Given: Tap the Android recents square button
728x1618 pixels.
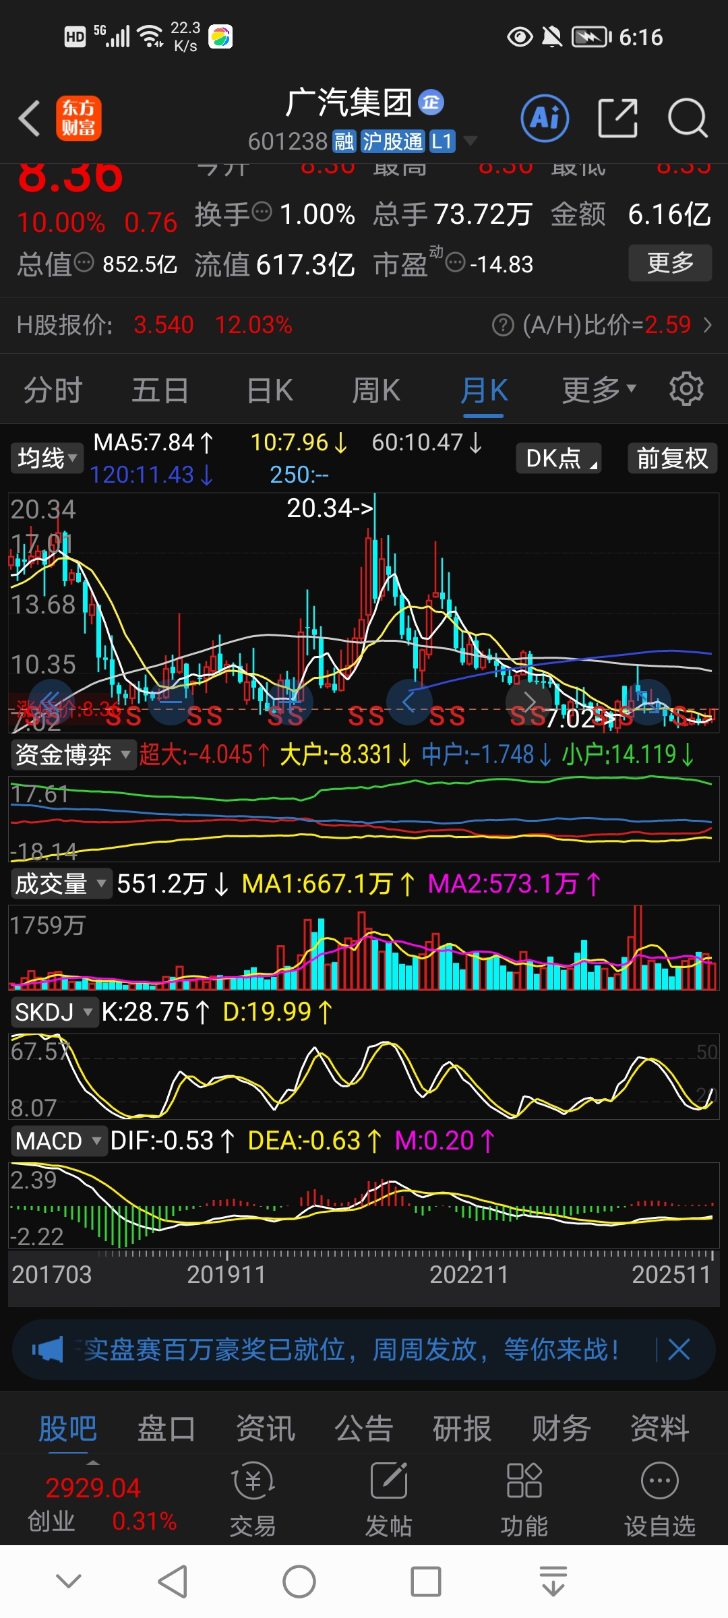Looking at the screenshot, I should (x=426, y=1582).
